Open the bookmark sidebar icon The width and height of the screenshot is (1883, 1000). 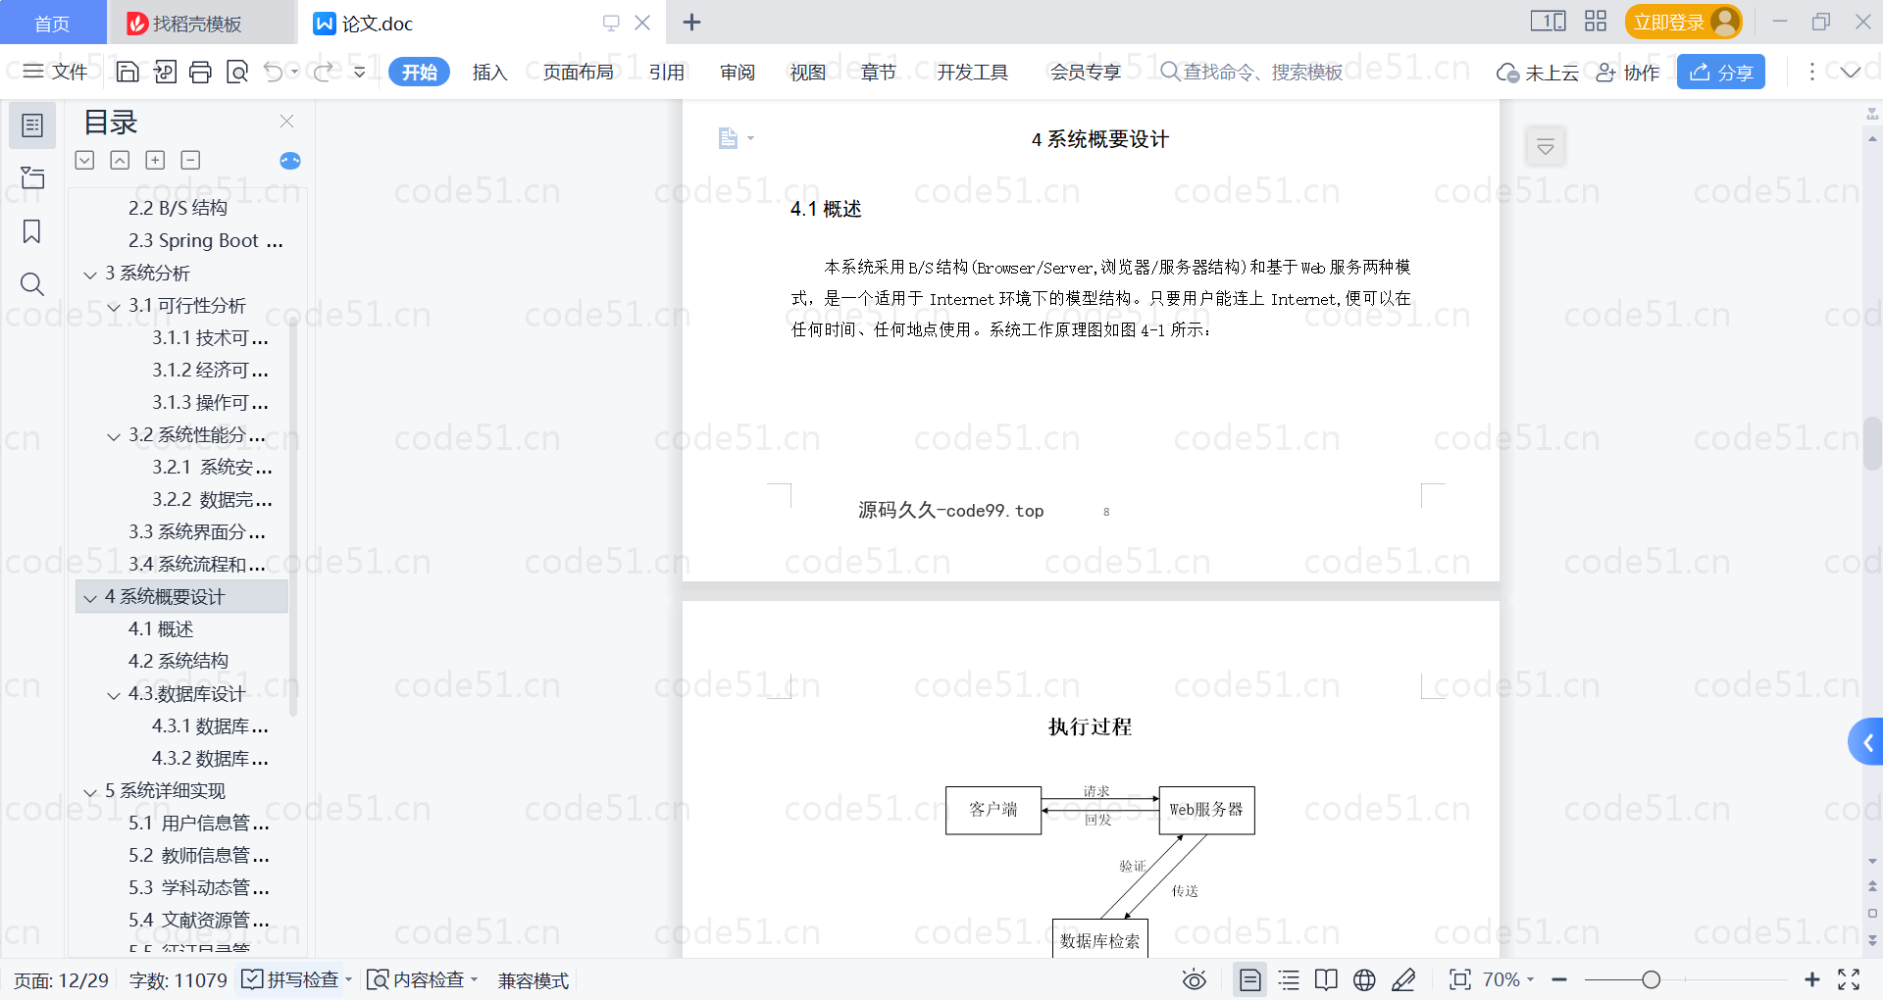coord(32,231)
